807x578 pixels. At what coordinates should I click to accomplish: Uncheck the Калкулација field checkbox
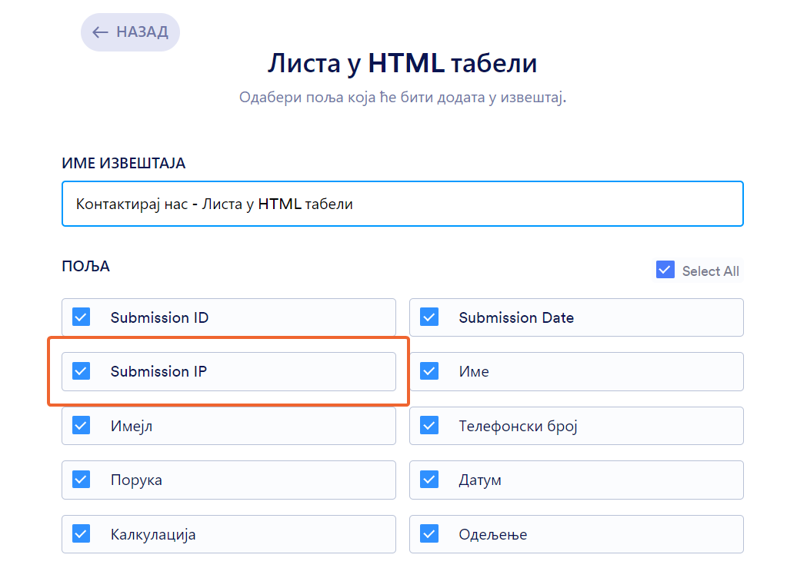[x=82, y=534]
